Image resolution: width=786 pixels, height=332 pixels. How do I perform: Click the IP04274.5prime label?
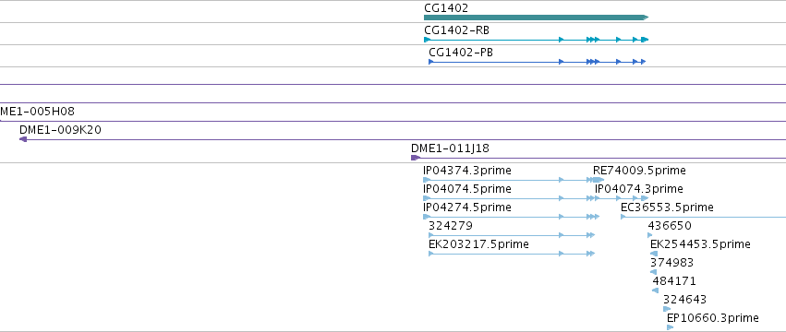(467, 207)
